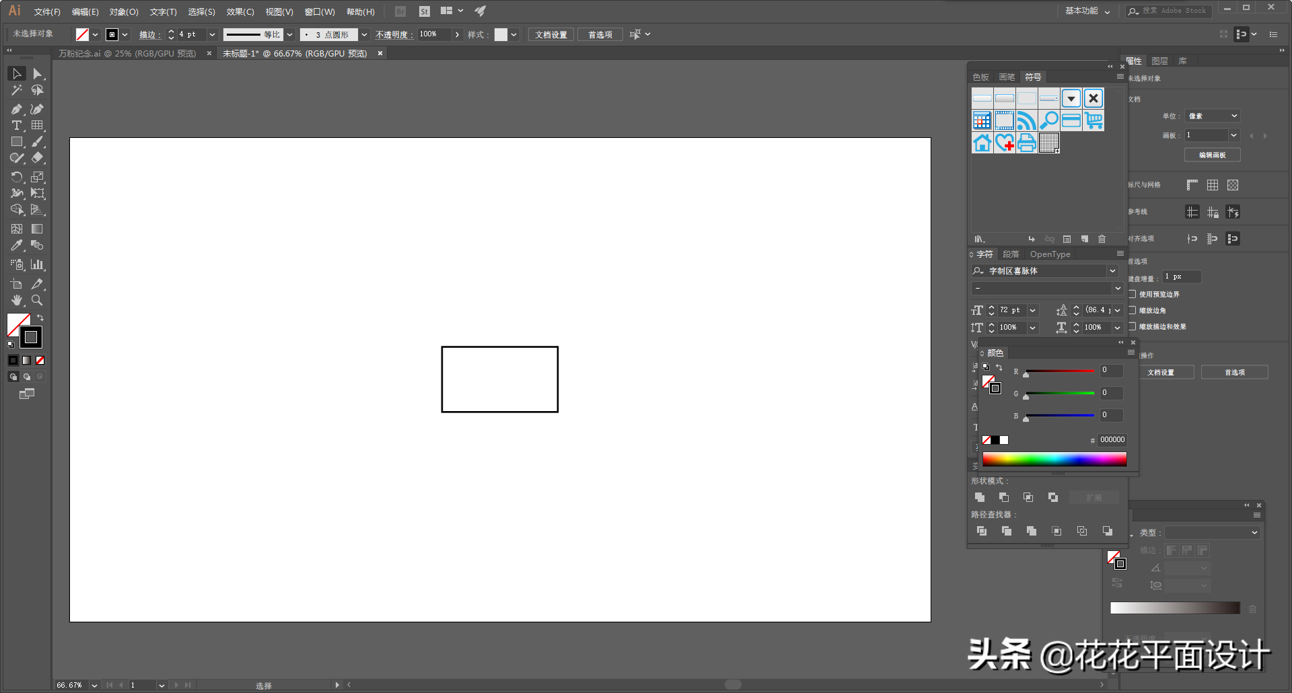Screen dimensions: 1292x693
Task: Click Divide in Pathfinder row
Action: pos(982,531)
